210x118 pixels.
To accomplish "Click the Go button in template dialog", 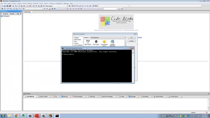I will 132,38.
